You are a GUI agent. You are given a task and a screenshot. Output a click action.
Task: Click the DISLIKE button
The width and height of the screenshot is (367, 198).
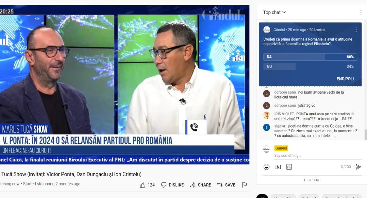(172, 185)
